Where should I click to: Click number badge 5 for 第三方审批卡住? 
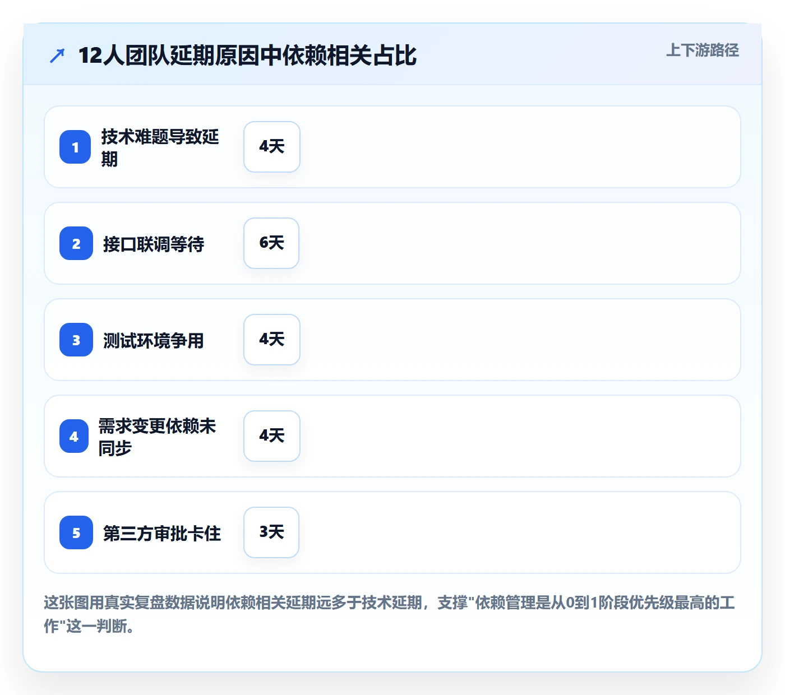coord(76,532)
